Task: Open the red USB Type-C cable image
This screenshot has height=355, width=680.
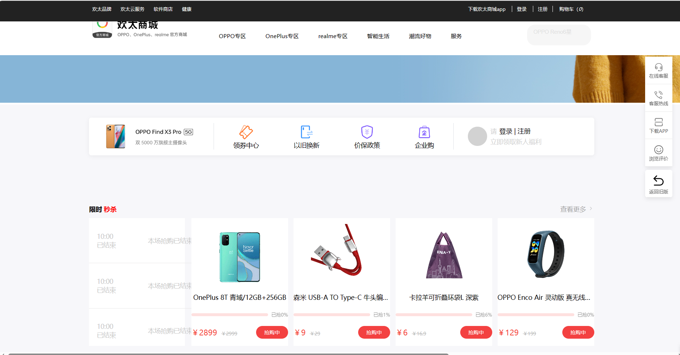Action: (x=337, y=250)
